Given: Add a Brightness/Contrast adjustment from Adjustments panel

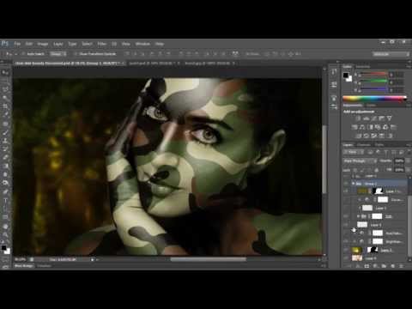Looking at the screenshot, I should pyautogui.click(x=358, y=118).
